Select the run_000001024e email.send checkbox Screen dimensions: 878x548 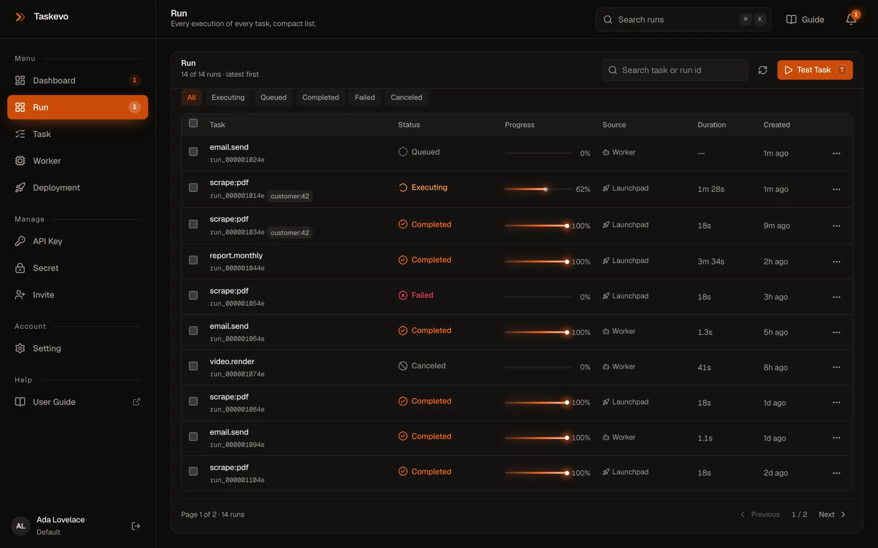193,152
